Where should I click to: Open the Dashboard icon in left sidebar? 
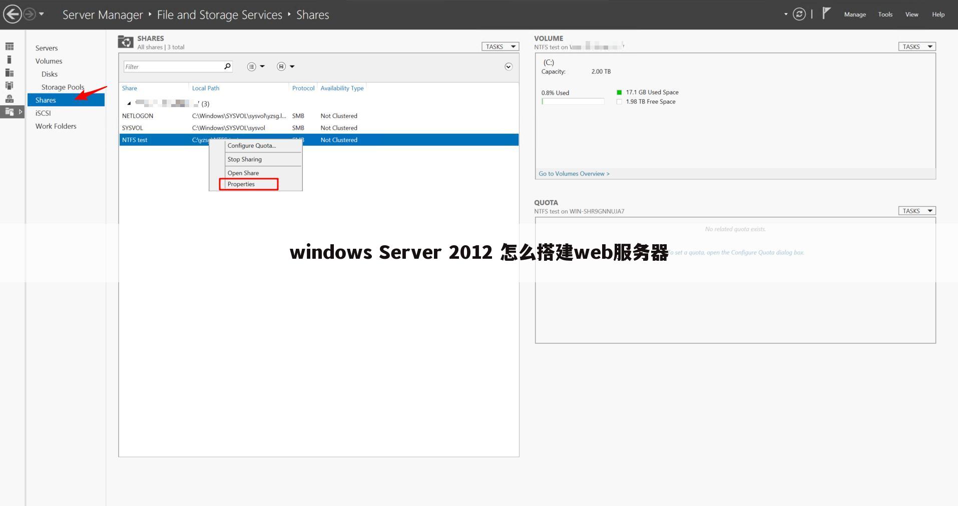(10, 46)
